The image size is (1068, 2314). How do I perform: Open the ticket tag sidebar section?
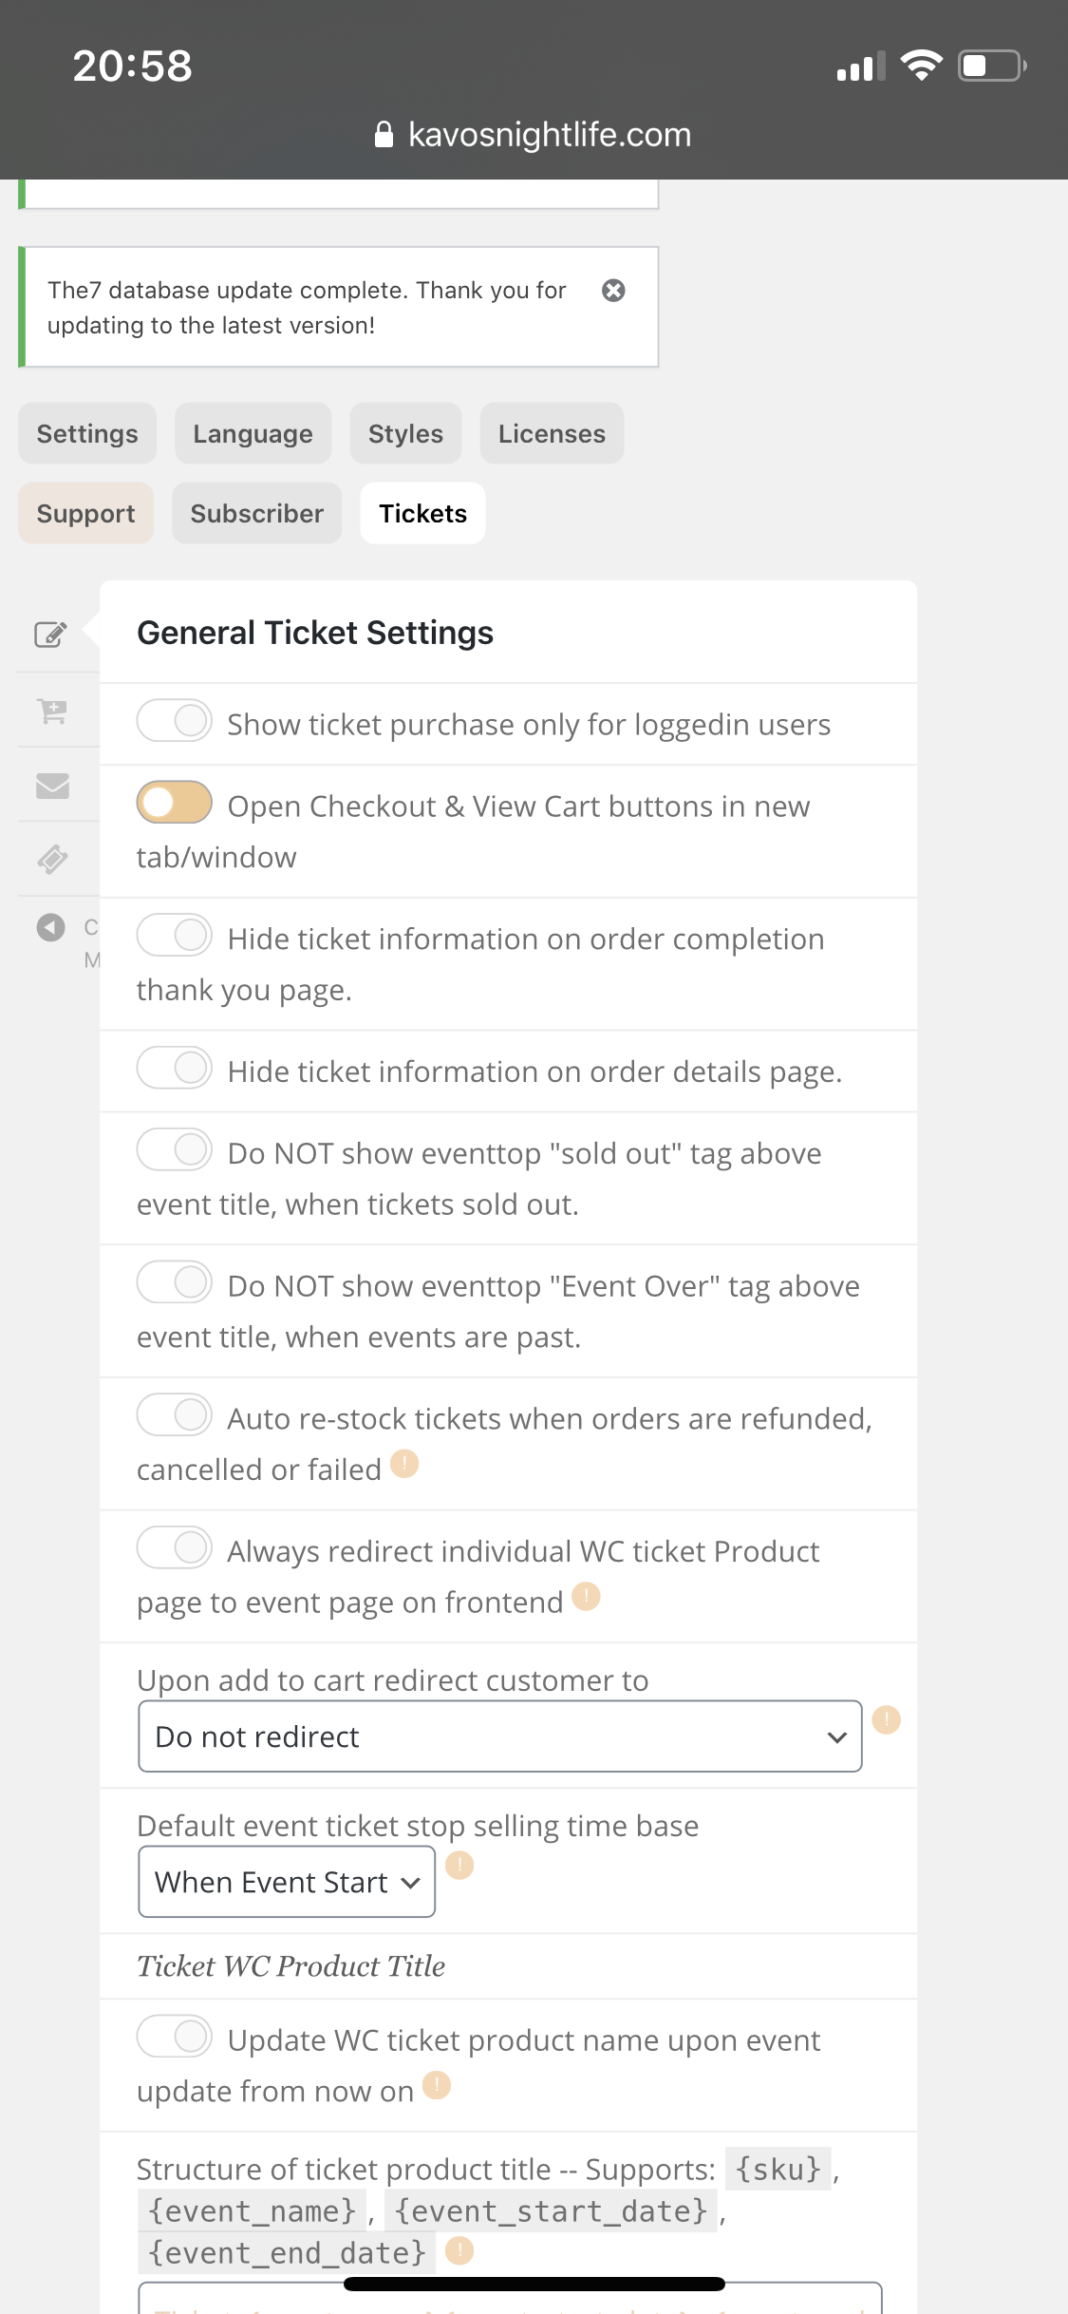pyautogui.click(x=52, y=860)
